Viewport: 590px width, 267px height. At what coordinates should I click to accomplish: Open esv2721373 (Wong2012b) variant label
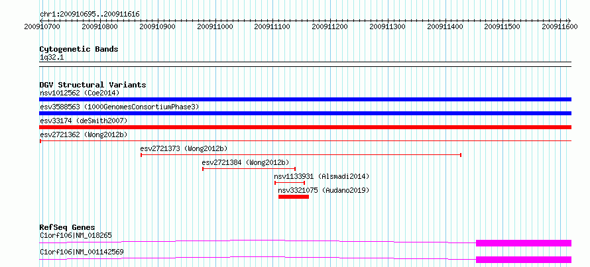coord(184,148)
